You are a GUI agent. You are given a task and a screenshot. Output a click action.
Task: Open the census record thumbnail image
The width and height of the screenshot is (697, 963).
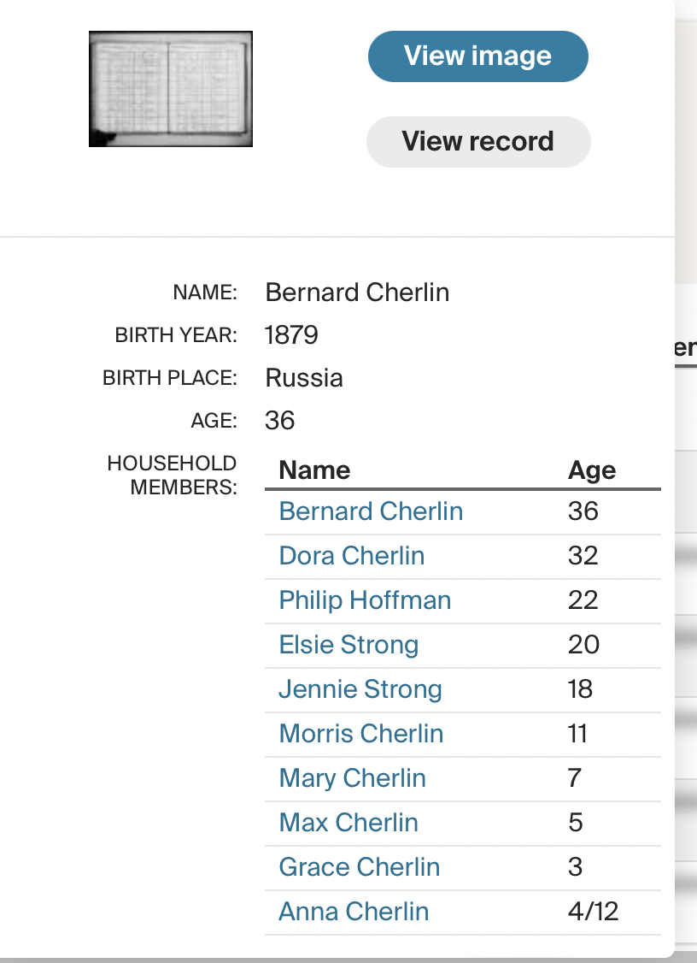(170, 89)
